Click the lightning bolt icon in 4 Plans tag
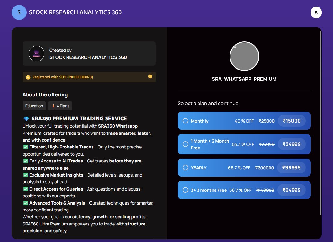The width and height of the screenshot is (333, 242). tap(53, 106)
